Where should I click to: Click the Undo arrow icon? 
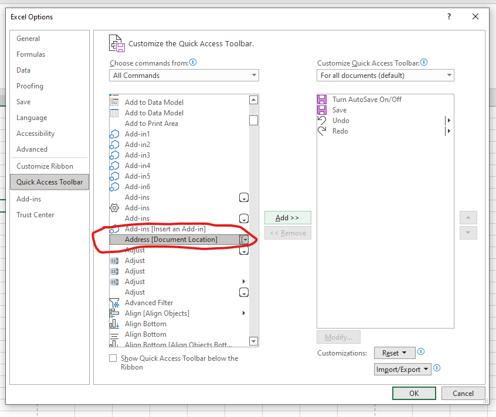pyautogui.click(x=322, y=121)
